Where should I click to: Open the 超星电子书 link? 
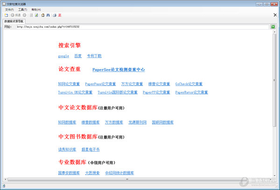click(x=91, y=149)
